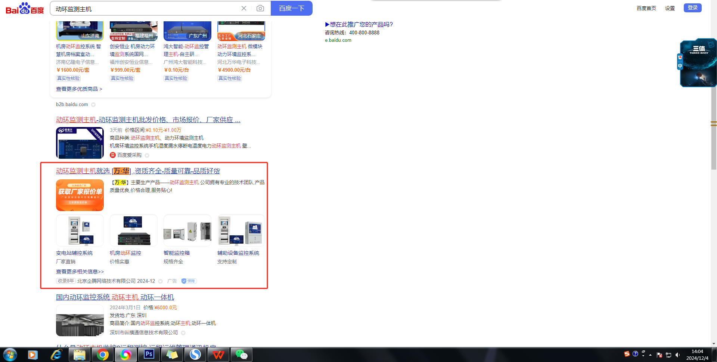Click the small gray icon beside b2b.baidu.com
717x362 pixels.
coord(93,105)
